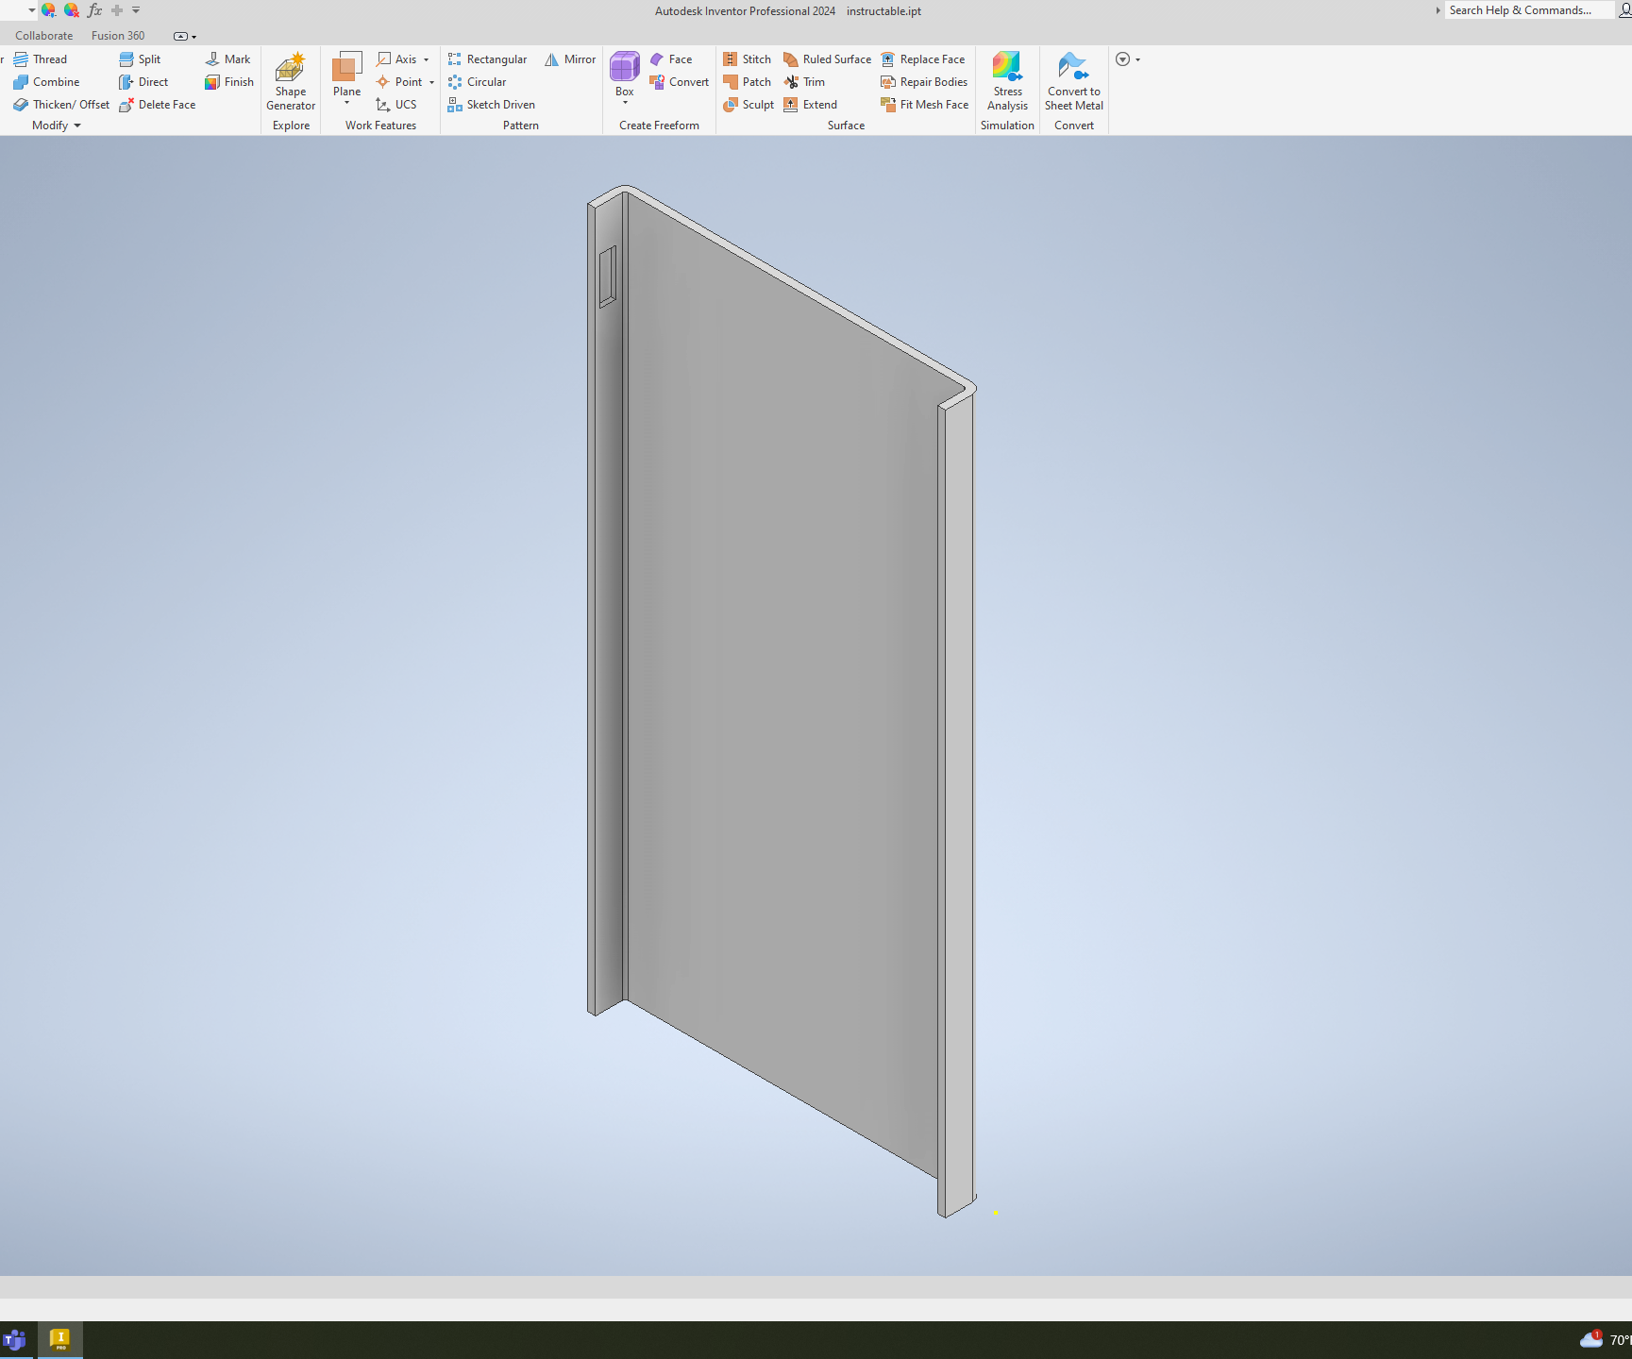Open the Fusion 360 tab

click(117, 35)
